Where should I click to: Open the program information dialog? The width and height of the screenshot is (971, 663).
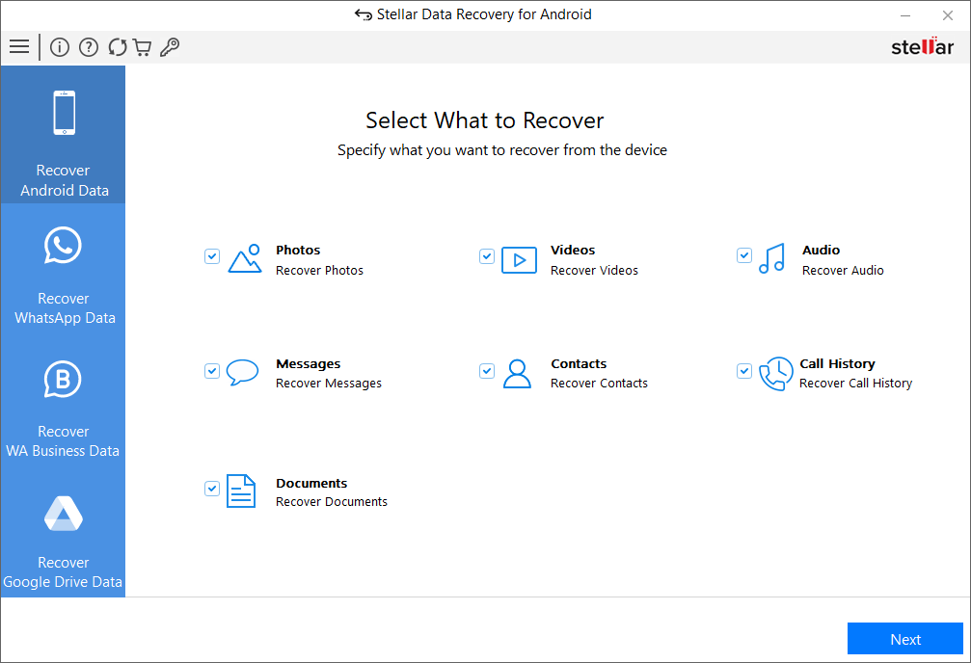59,46
